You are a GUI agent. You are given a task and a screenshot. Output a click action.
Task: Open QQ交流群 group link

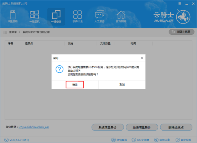click(x=140, y=140)
